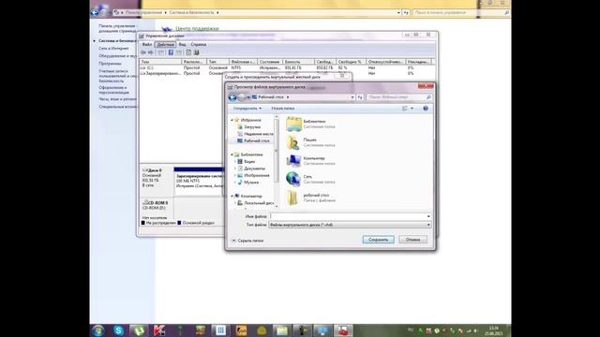Open Kaspersky from the taskbar
The image size is (600, 337).
pyautogui.click(x=159, y=330)
